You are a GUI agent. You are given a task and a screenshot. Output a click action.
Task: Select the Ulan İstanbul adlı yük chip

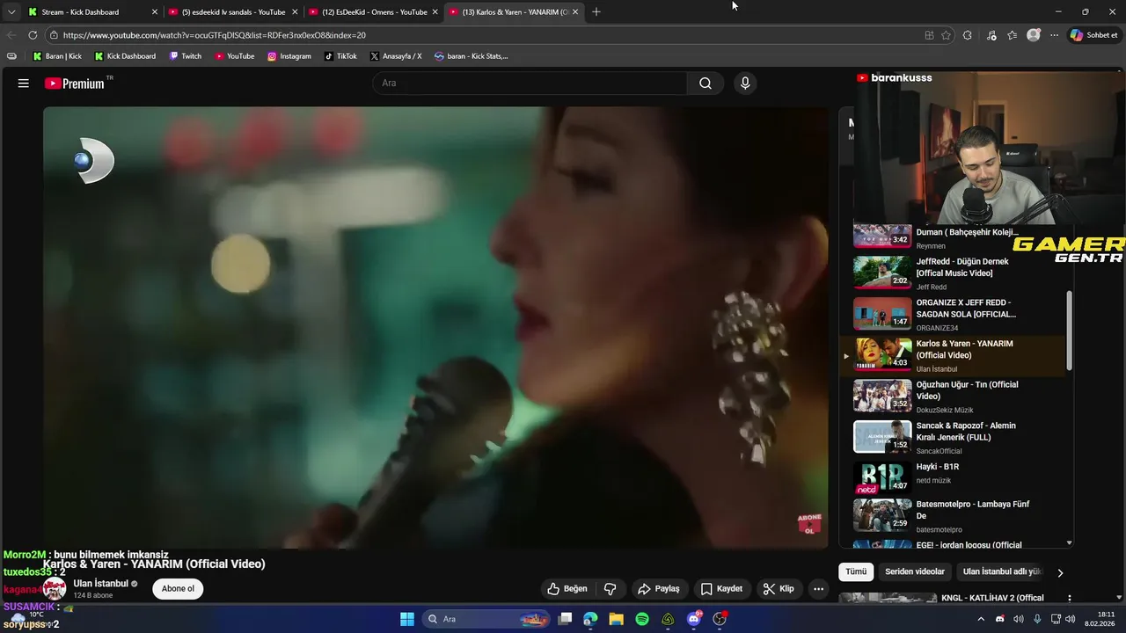click(1002, 571)
